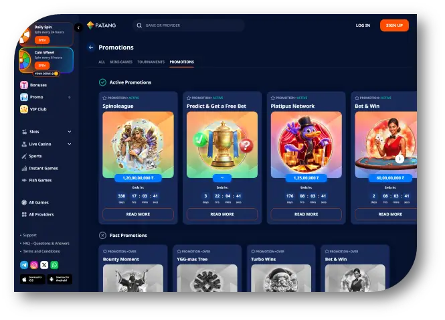Collapse the sidebar with the arrow button
Image resolution: width=445 pixels, height=320 pixels.
(x=78, y=27)
